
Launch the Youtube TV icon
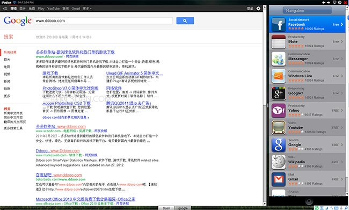point(278,128)
